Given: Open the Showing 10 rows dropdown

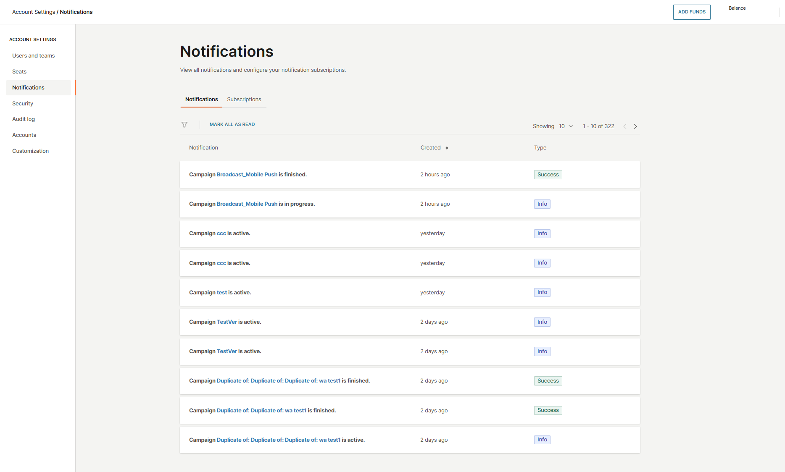Looking at the screenshot, I should coord(566,126).
